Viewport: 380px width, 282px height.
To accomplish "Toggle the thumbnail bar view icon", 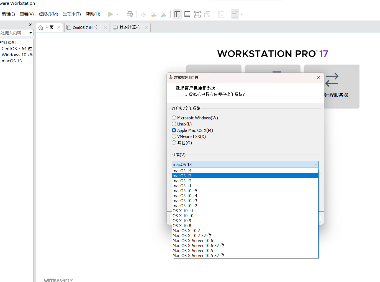I will pyautogui.click(x=187, y=14).
